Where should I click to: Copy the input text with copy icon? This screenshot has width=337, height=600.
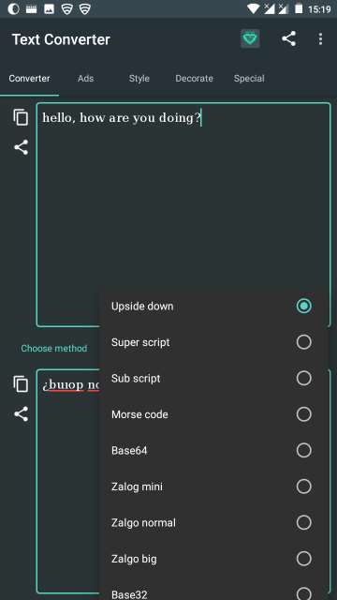[21, 117]
